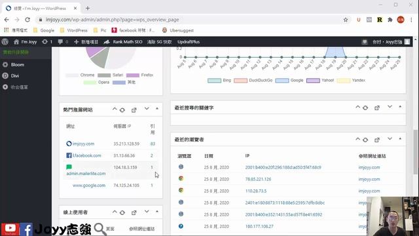Screen dimensions: 419x236
Task: Open Chrome three-dot menu
Action: point(411,20)
